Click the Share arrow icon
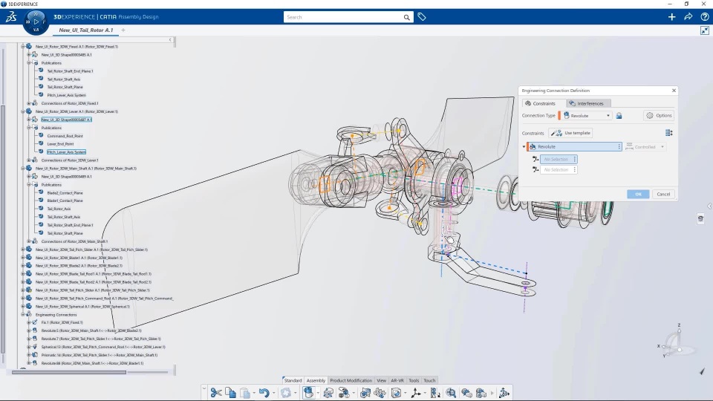Viewport: 713px width, 401px height. (688, 17)
